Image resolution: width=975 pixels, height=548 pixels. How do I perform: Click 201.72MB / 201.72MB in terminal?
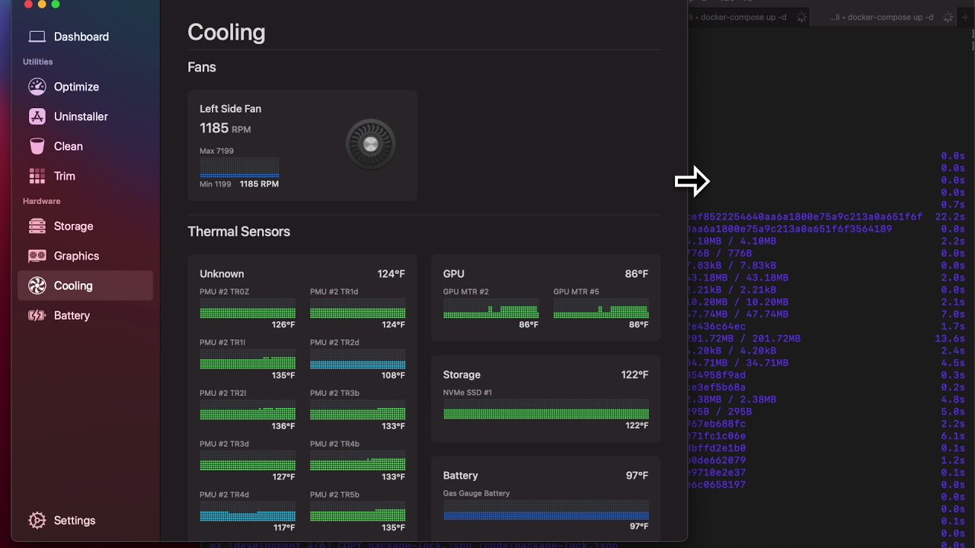click(744, 339)
